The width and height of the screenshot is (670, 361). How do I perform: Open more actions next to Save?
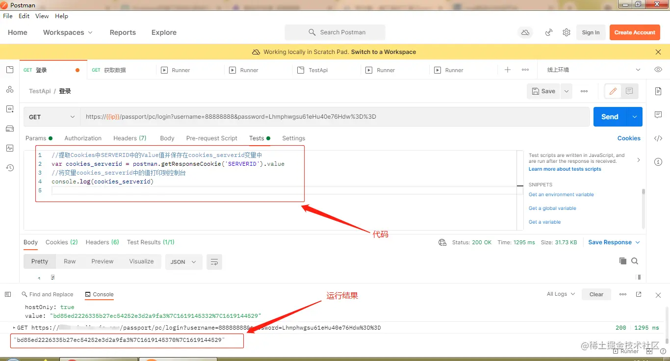tap(584, 91)
